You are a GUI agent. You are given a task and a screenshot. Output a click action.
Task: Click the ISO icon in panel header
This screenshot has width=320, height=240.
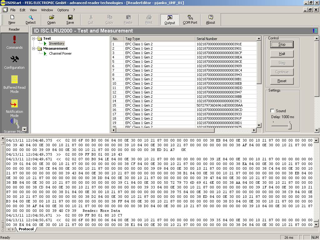[315, 31]
